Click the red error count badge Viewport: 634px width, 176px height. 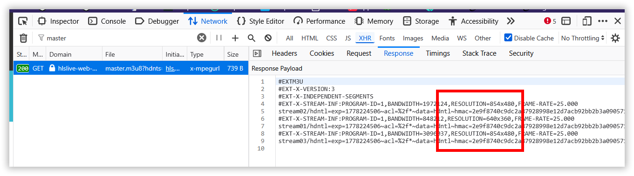(x=550, y=21)
